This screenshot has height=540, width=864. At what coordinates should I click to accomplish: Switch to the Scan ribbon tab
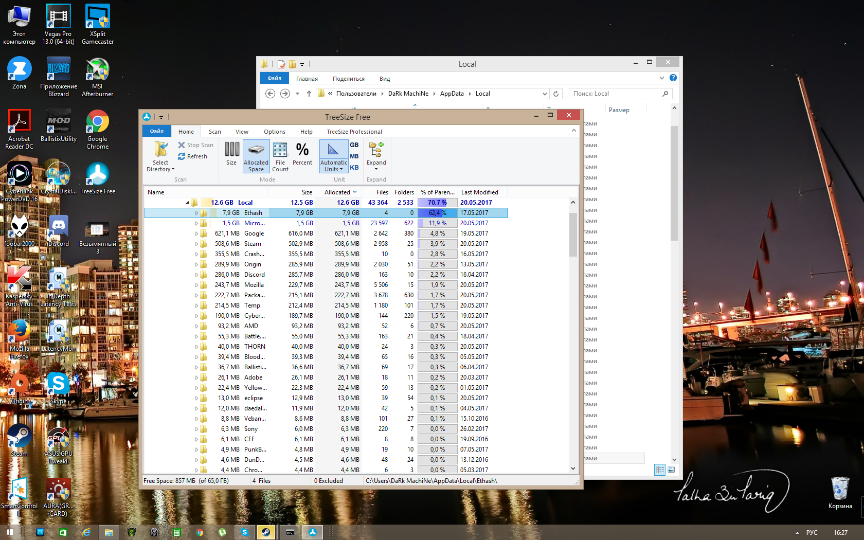coord(215,132)
